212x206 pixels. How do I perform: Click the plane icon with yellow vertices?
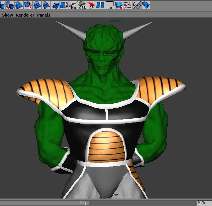(46, 5)
